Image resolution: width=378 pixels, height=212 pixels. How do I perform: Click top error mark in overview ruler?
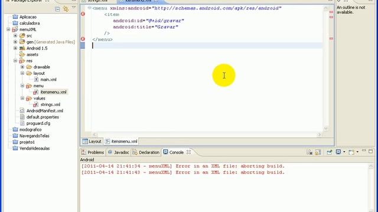[331, 12]
